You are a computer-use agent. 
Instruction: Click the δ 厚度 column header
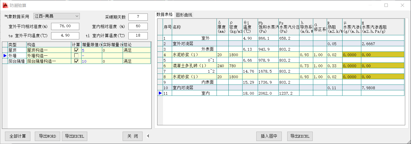pyautogui.click(x=223, y=27)
